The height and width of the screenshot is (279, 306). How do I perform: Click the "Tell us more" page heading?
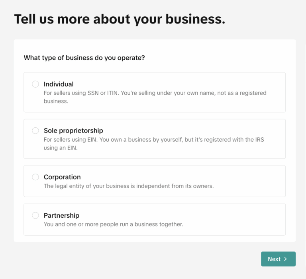click(x=120, y=19)
